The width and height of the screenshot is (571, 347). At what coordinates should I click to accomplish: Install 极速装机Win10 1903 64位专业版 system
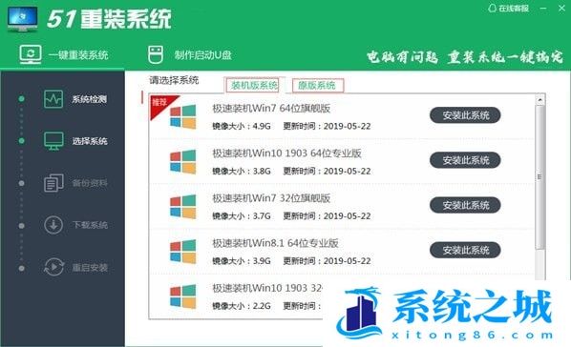click(x=465, y=160)
